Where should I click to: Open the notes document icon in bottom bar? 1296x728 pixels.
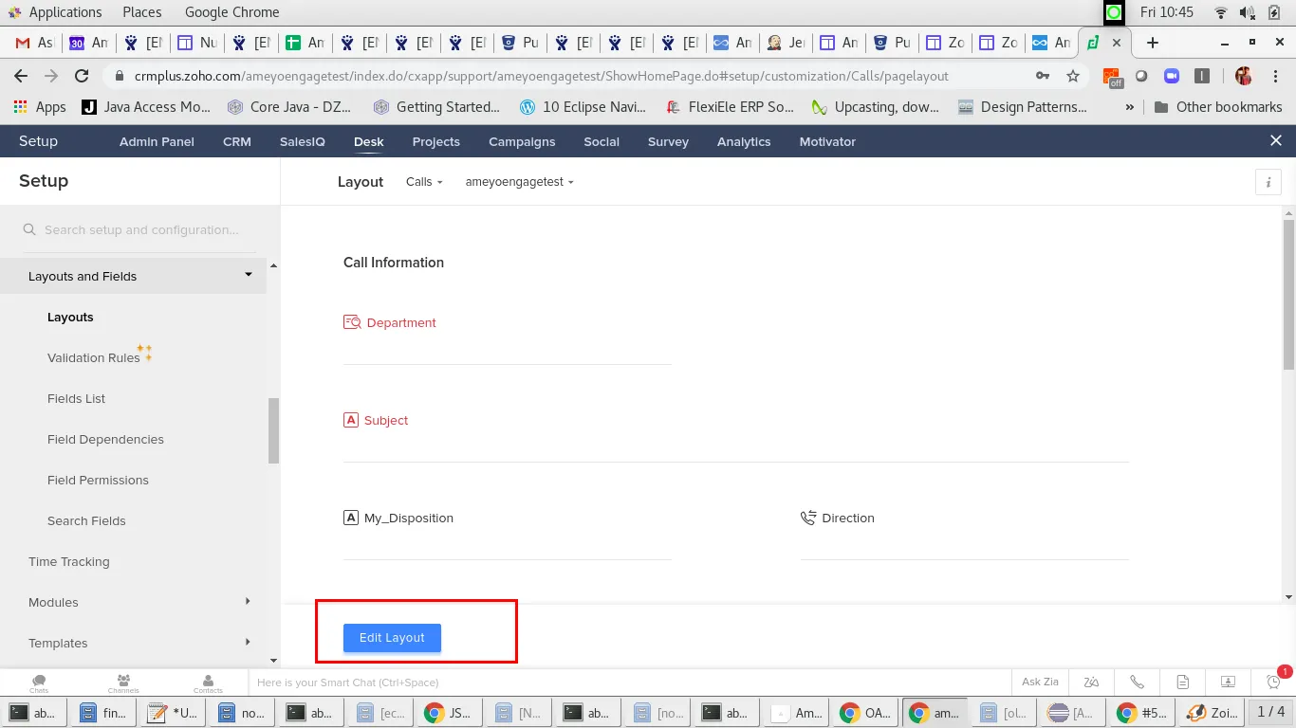click(x=1182, y=682)
